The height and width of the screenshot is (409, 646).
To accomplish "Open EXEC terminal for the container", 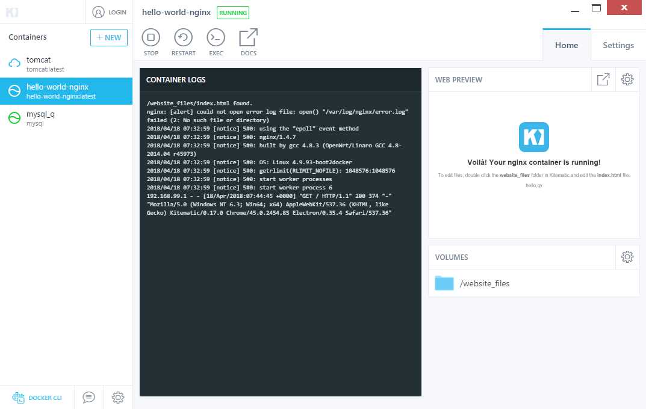I will pos(216,37).
